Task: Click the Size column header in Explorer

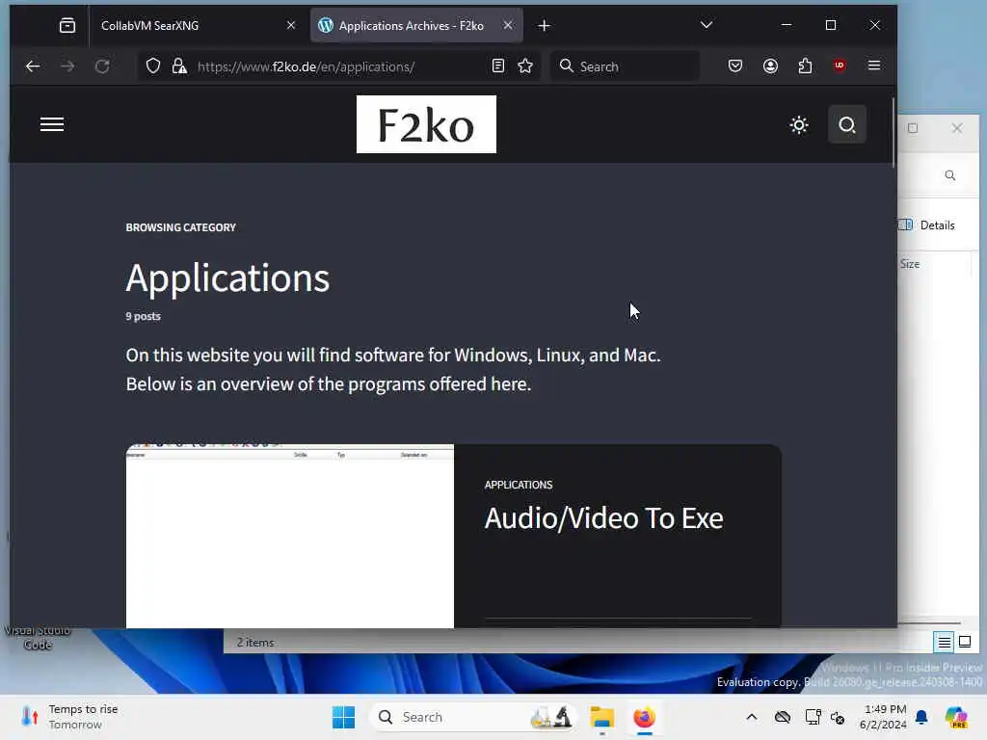Action: [910, 264]
